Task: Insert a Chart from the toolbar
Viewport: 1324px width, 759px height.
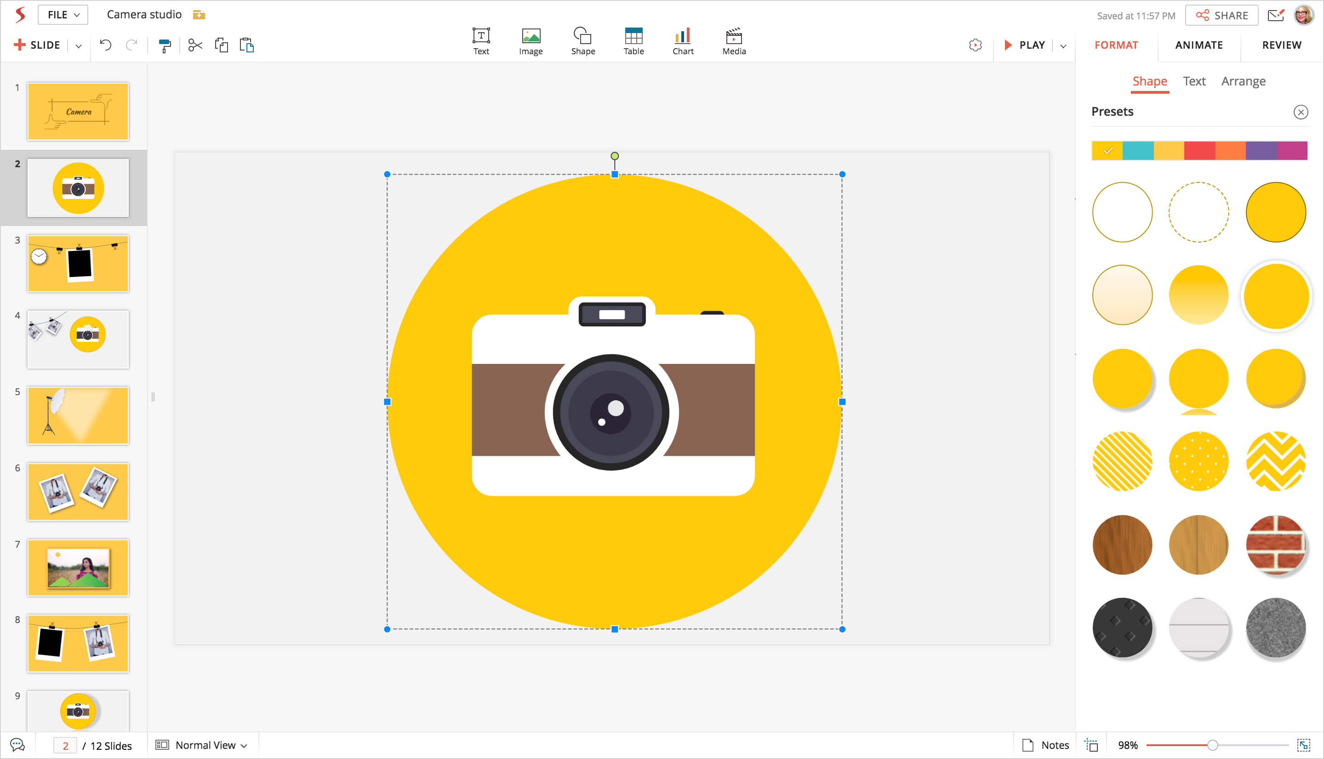Action: pos(683,41)
